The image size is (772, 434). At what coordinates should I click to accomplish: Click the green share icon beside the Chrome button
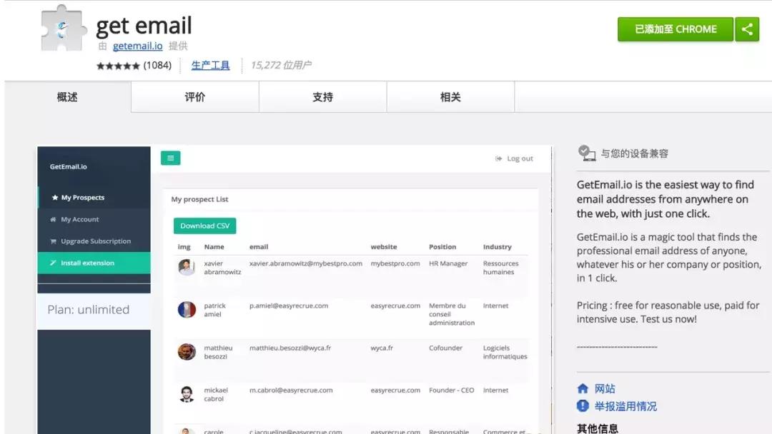click(748, 29)
